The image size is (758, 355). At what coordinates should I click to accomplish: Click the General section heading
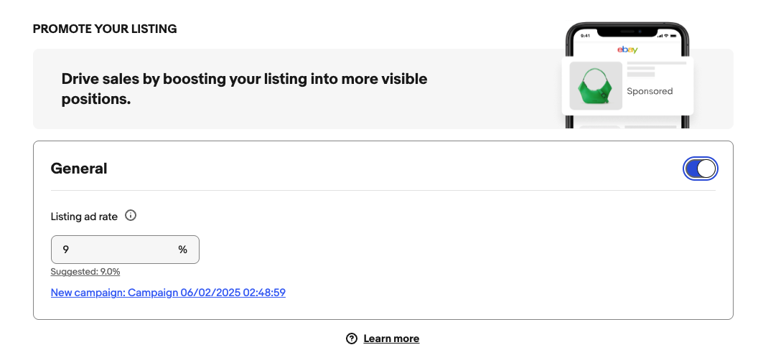pos(79,169)
